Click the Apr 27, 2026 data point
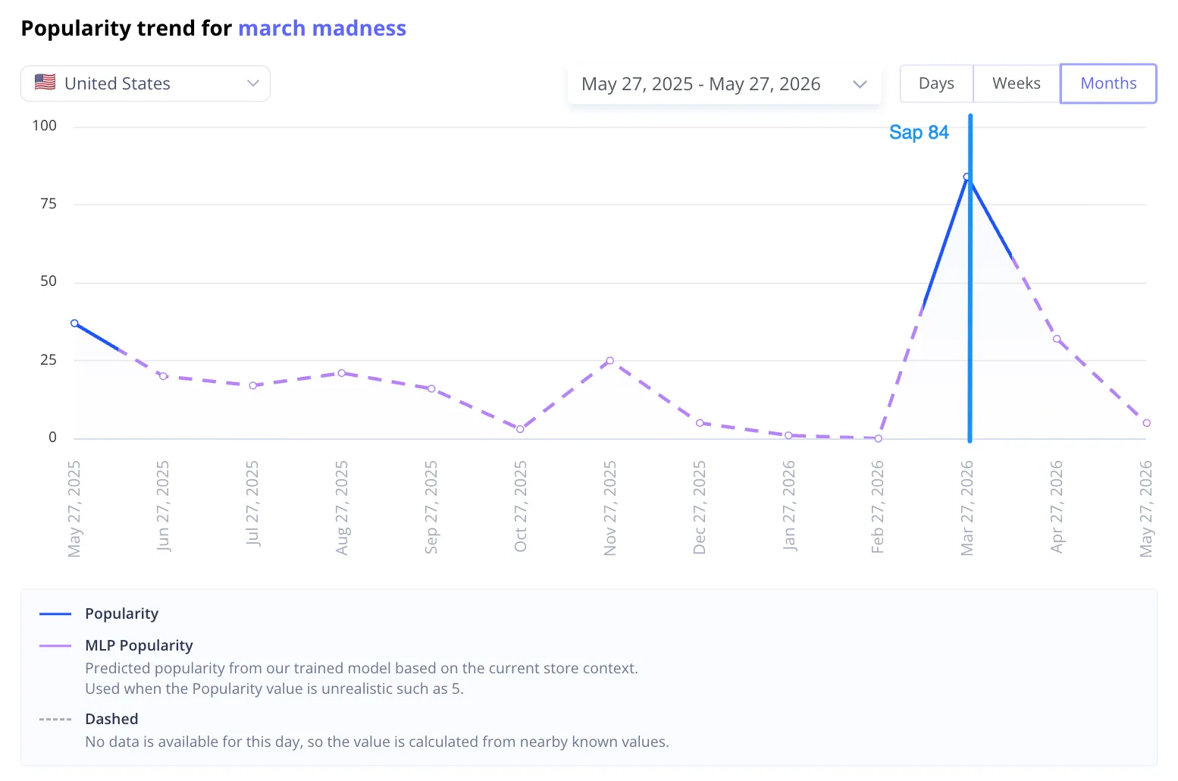The width and height of the screenshot is (1178, 781). (1057, 339)
